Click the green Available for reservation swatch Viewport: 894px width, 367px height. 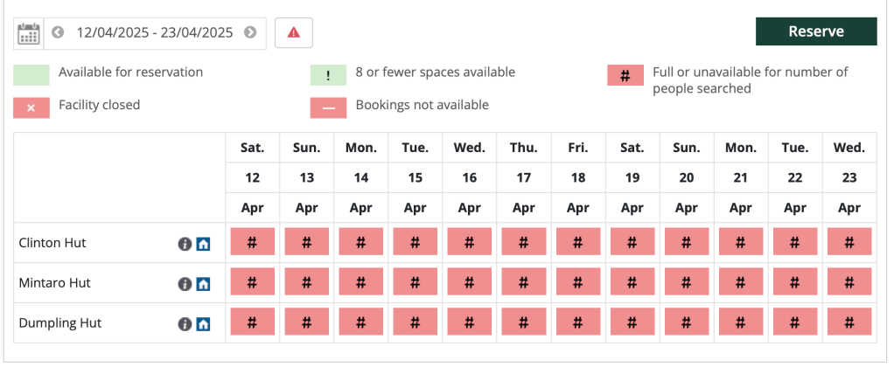click(x=31, y=73)
